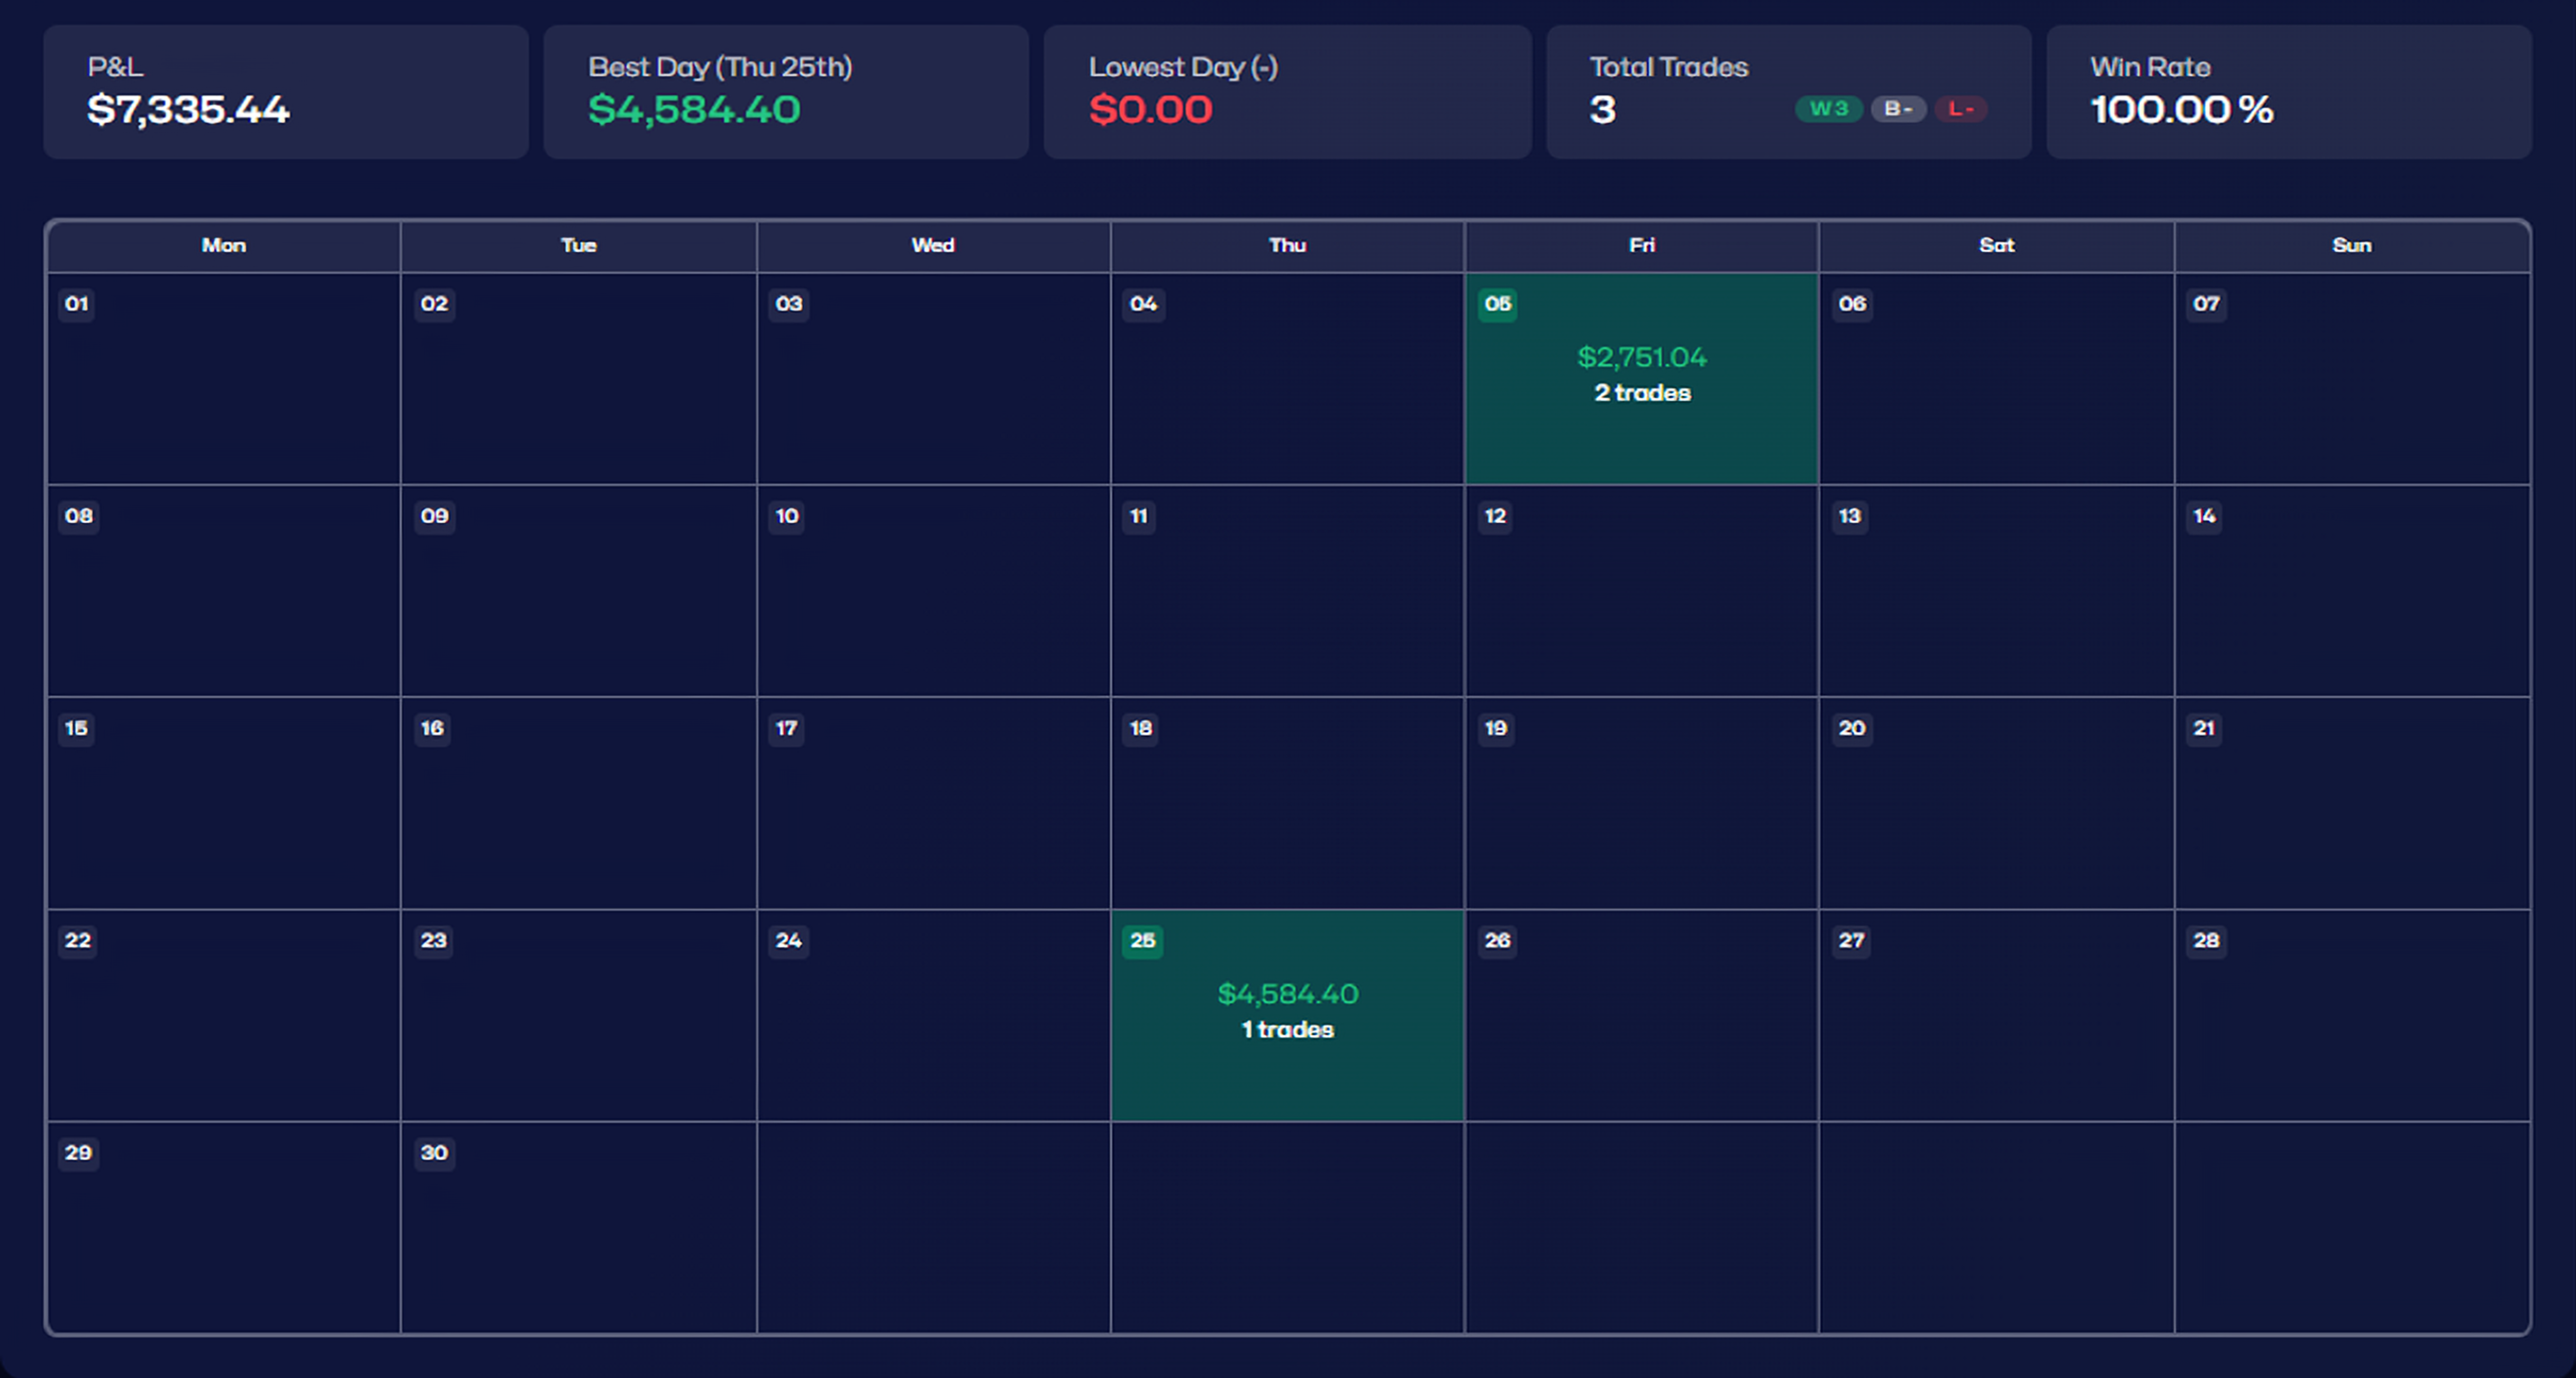The width and height of the screenshot is (2576, 1378).
Task: Click the 1 trades label on Thursday
Action: [x=1287, y=1030]
